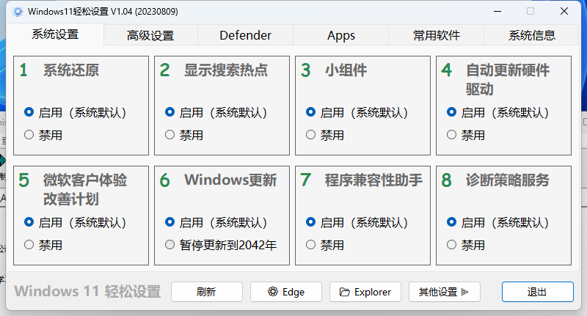This screenshot has width=587, height=316.
Task: Open Edge settings button with gear icon
Action: click(x=286, y=292)
